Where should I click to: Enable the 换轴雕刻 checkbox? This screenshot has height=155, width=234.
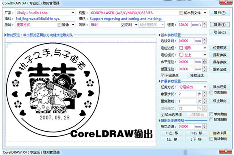click(211, 119)
